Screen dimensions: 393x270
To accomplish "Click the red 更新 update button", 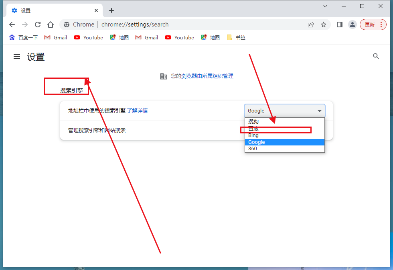I will coord(373,25).
